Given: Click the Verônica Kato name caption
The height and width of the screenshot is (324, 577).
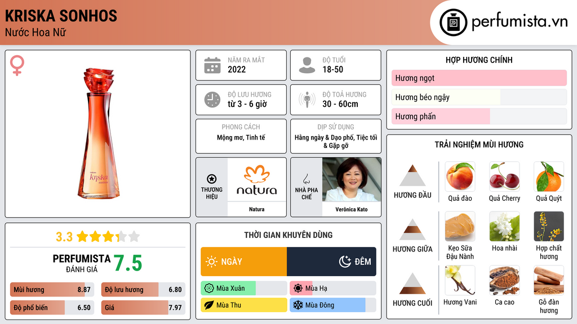Looking at the screenshot, I should [352, 209].
